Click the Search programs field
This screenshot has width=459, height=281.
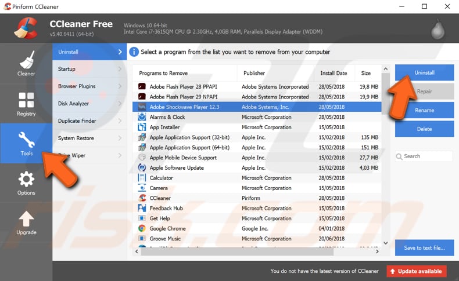[424, 156]
